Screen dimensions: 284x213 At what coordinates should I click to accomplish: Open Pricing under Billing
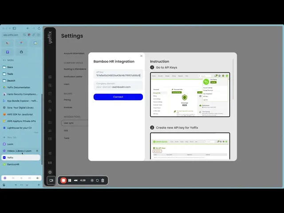[x=67, y=100]
